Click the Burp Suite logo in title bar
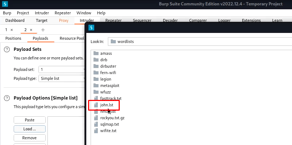This screenshot has height=145, width=292. (5, 4)
